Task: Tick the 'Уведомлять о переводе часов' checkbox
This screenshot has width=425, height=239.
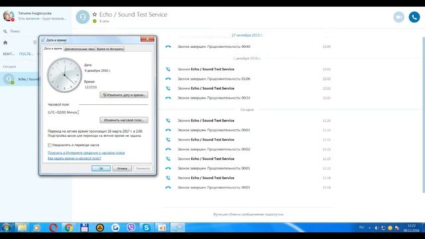Action: pos(50,145)
